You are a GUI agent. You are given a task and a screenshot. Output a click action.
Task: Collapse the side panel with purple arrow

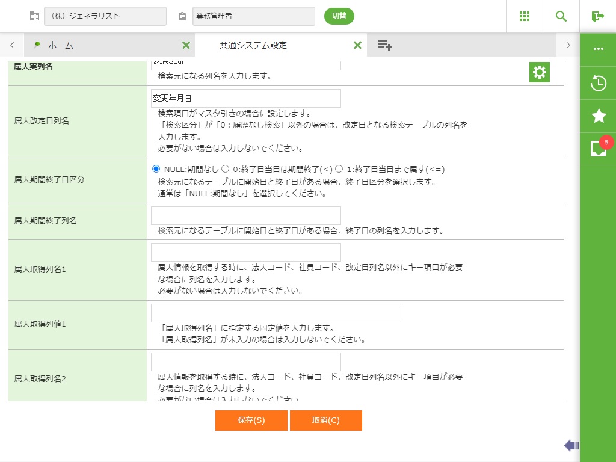[571, 445]
